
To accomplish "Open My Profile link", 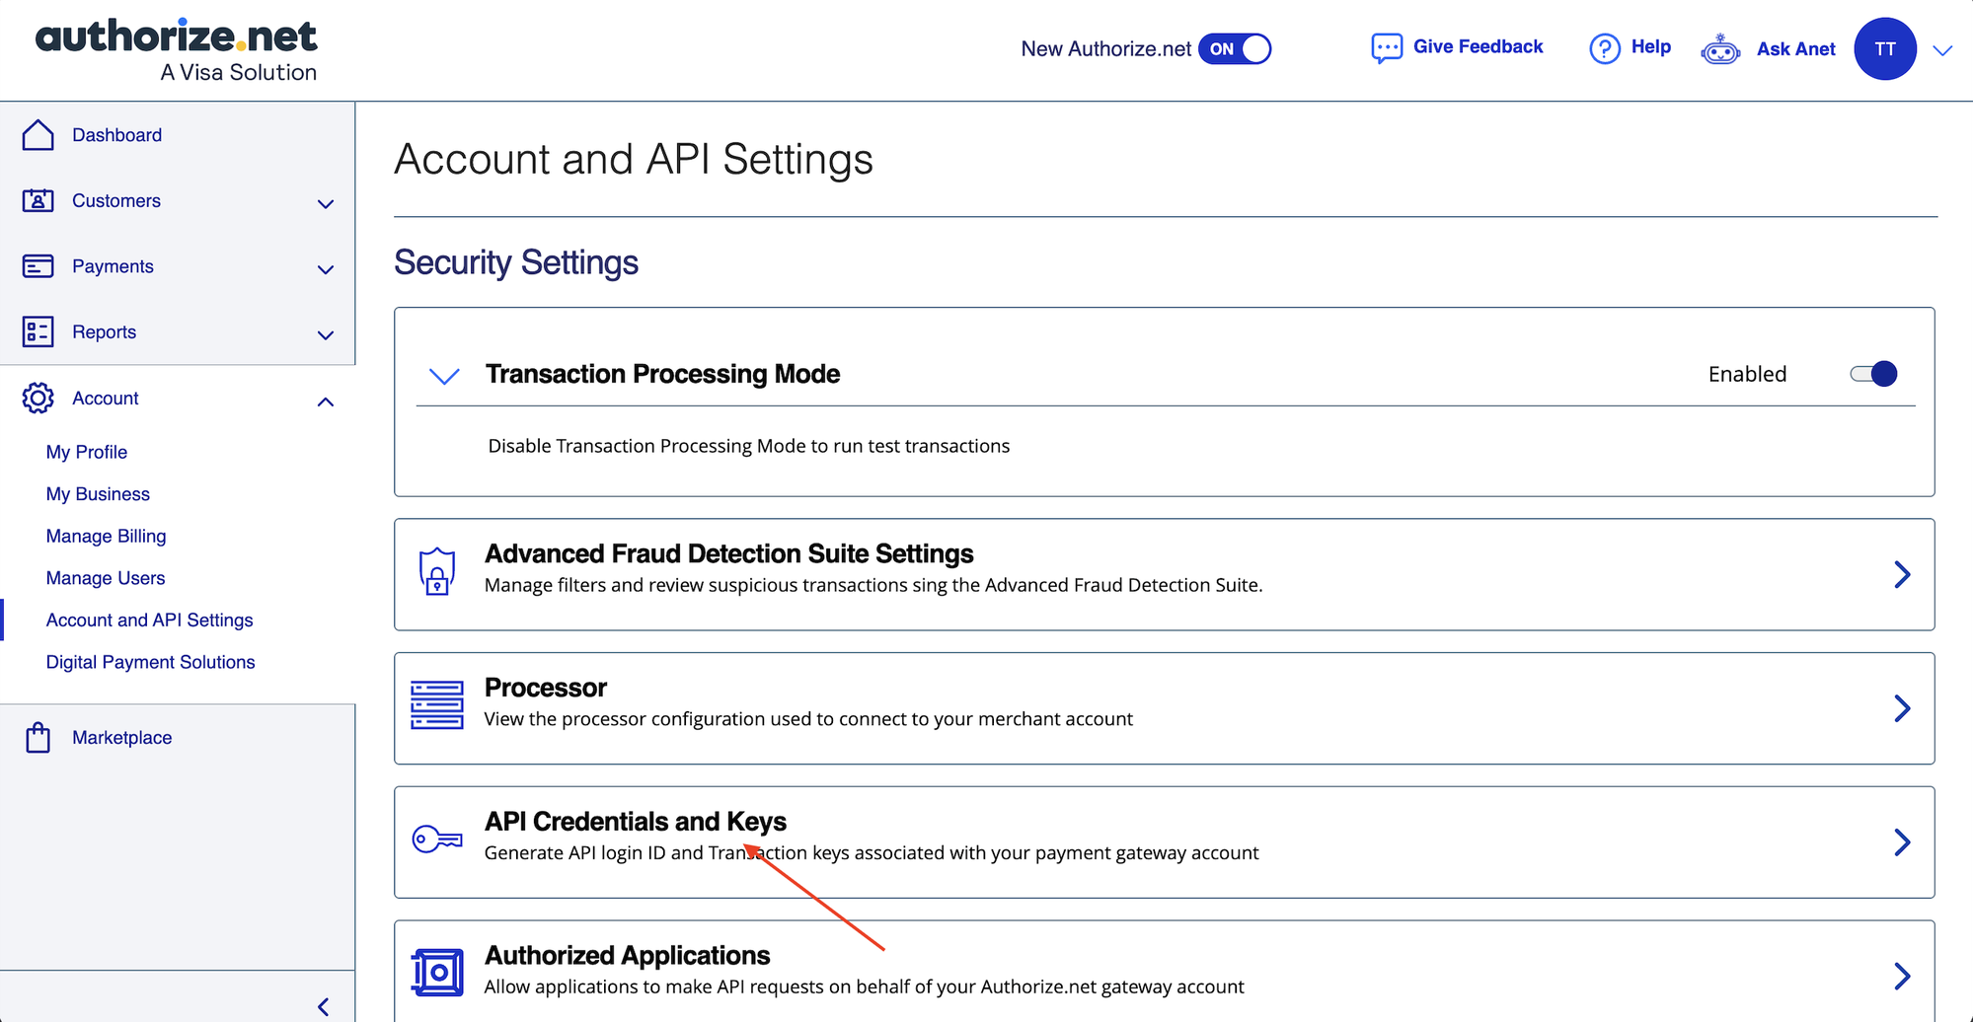I will coord(87,452).
